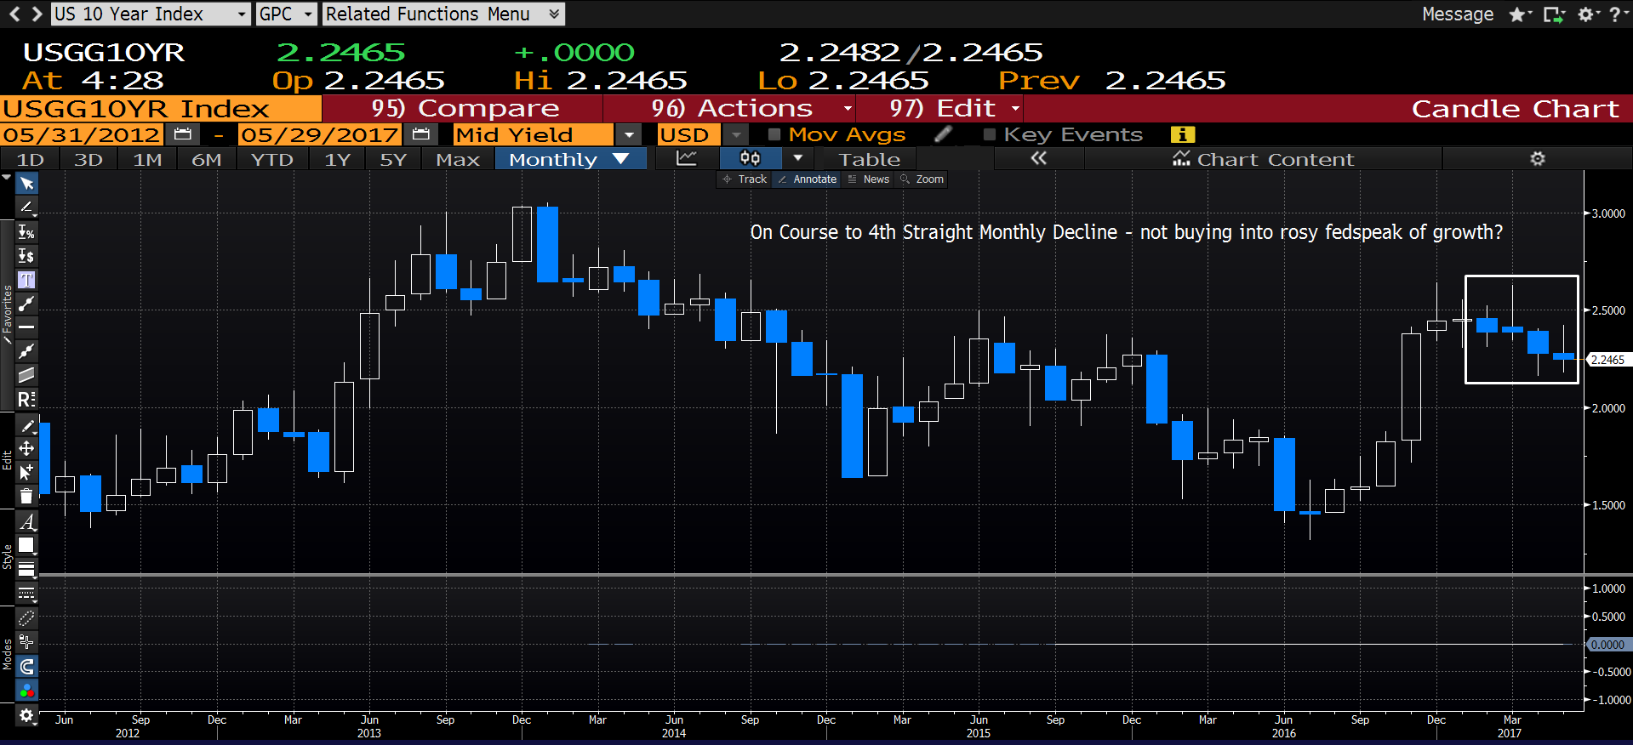Click the trash delete annotation icon
The image size is (1633, 745).
[26, 496]
